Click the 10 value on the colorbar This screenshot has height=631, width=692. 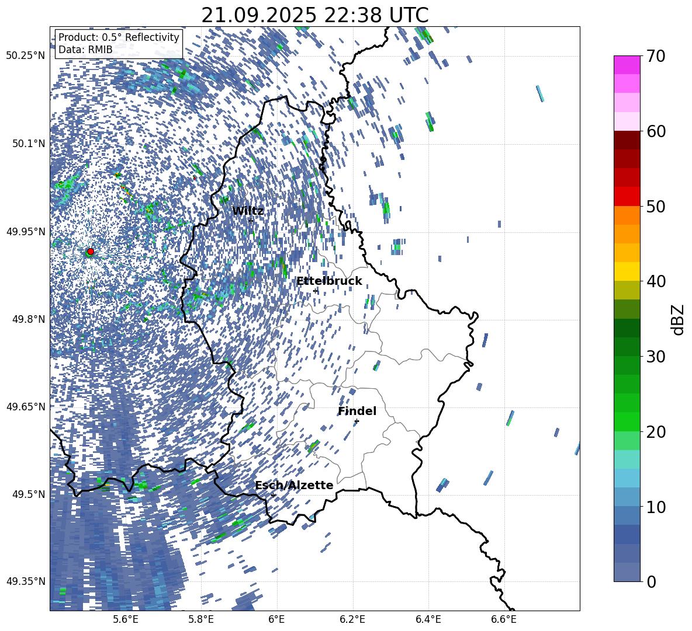click(656, 507)
